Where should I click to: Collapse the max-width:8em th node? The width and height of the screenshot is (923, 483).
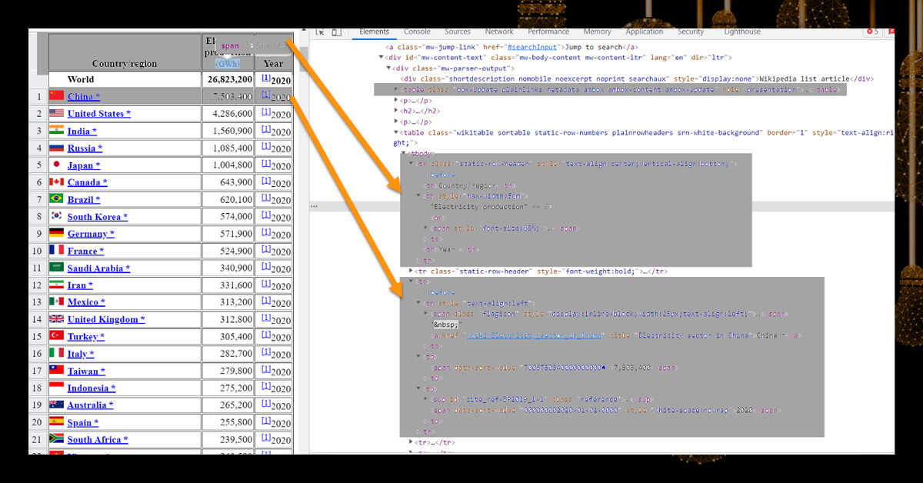pyautogui.click(x=418, y=196)
